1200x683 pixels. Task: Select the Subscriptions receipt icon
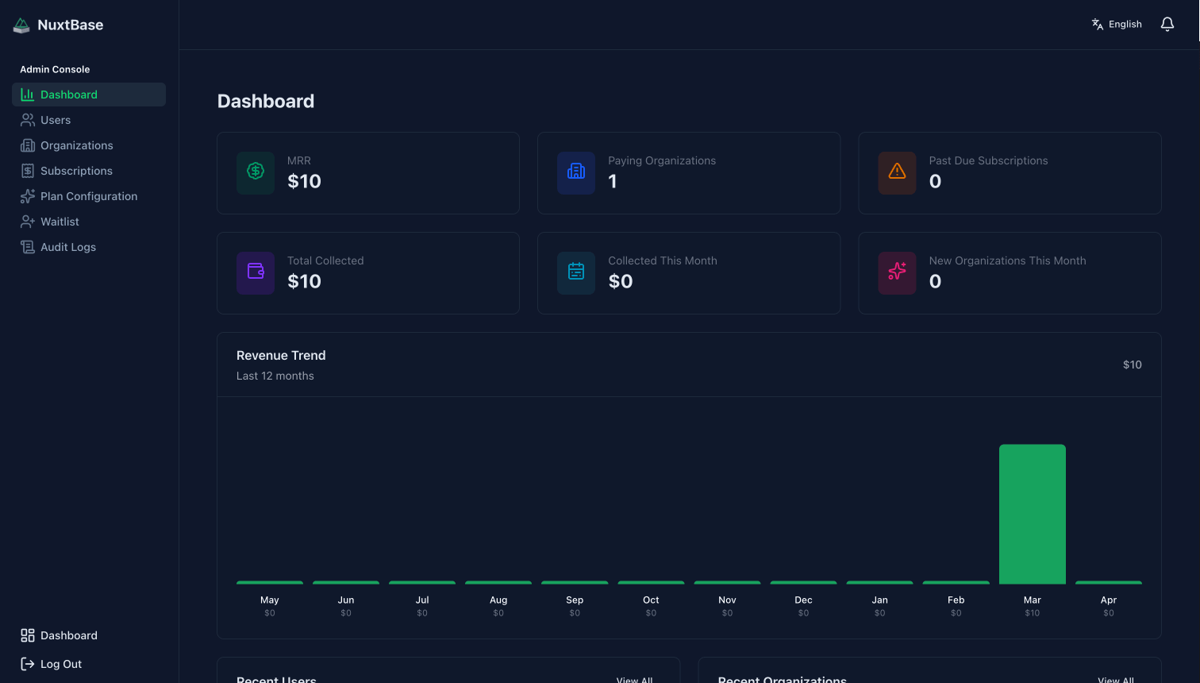point(27,170)
